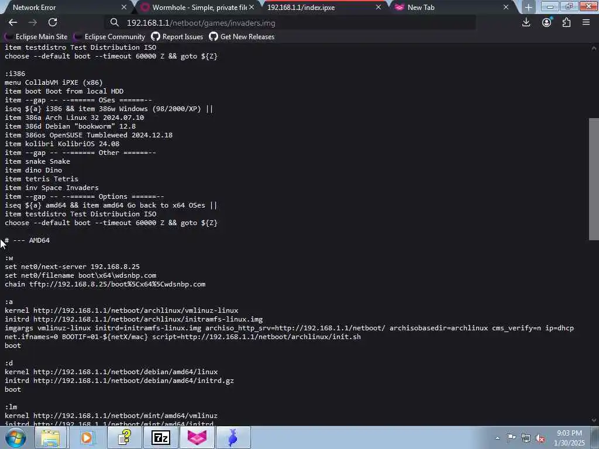
Task: Click the 'set net0/next-server 192.168.8.25' line
Action: [x=72, y=267]
